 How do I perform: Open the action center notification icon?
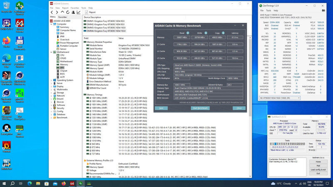[x=328, y=183]
